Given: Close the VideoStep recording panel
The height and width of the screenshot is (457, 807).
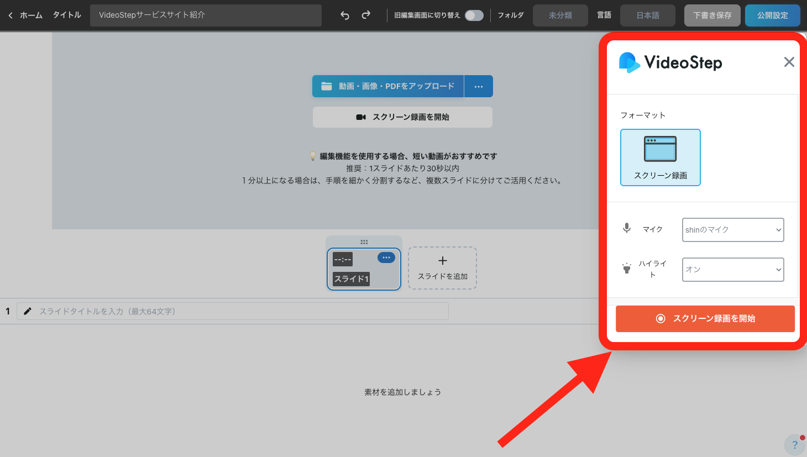Looking at the screenshot, I should point(789,62).
